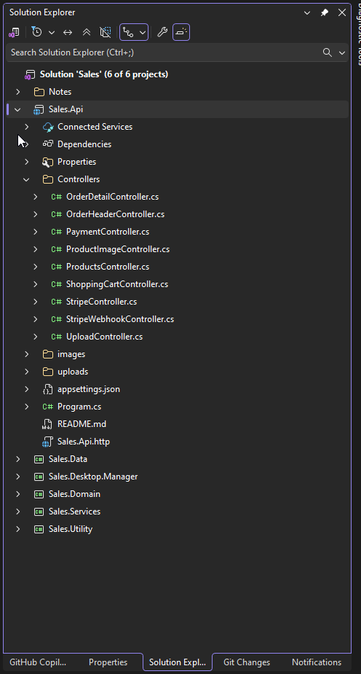The width and height of the screenshot is (361, 674).
Task: Toggle auto-hide pin for Solution Explorer
Action: click(x=325, y=12)
